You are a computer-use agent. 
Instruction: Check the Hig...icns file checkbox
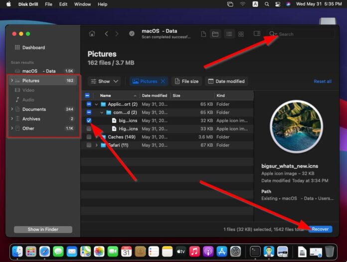89,129
